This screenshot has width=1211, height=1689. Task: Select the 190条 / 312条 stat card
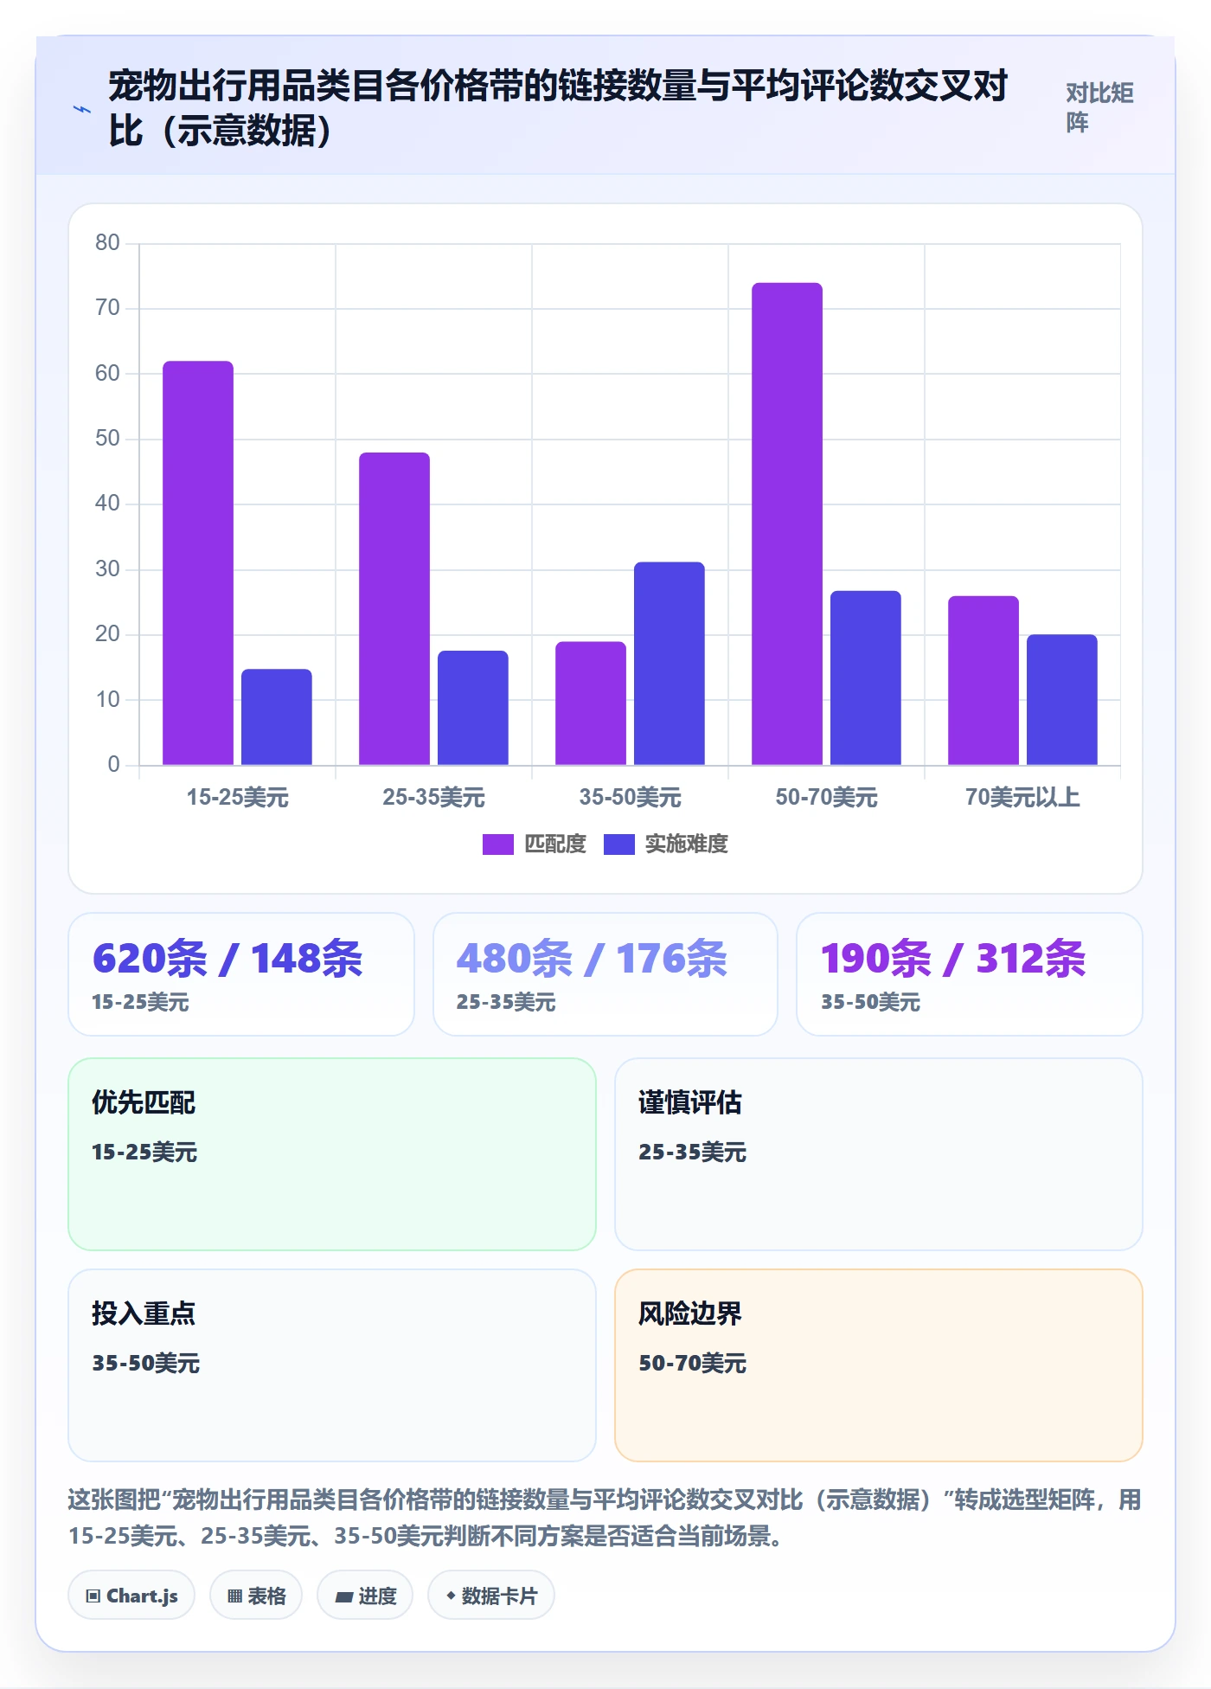click(x=970, y=974)
